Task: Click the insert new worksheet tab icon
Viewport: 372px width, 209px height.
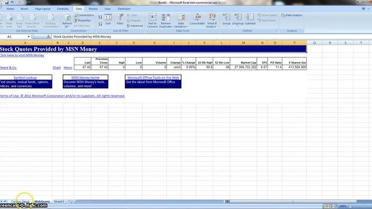Action: pos(70,201)
